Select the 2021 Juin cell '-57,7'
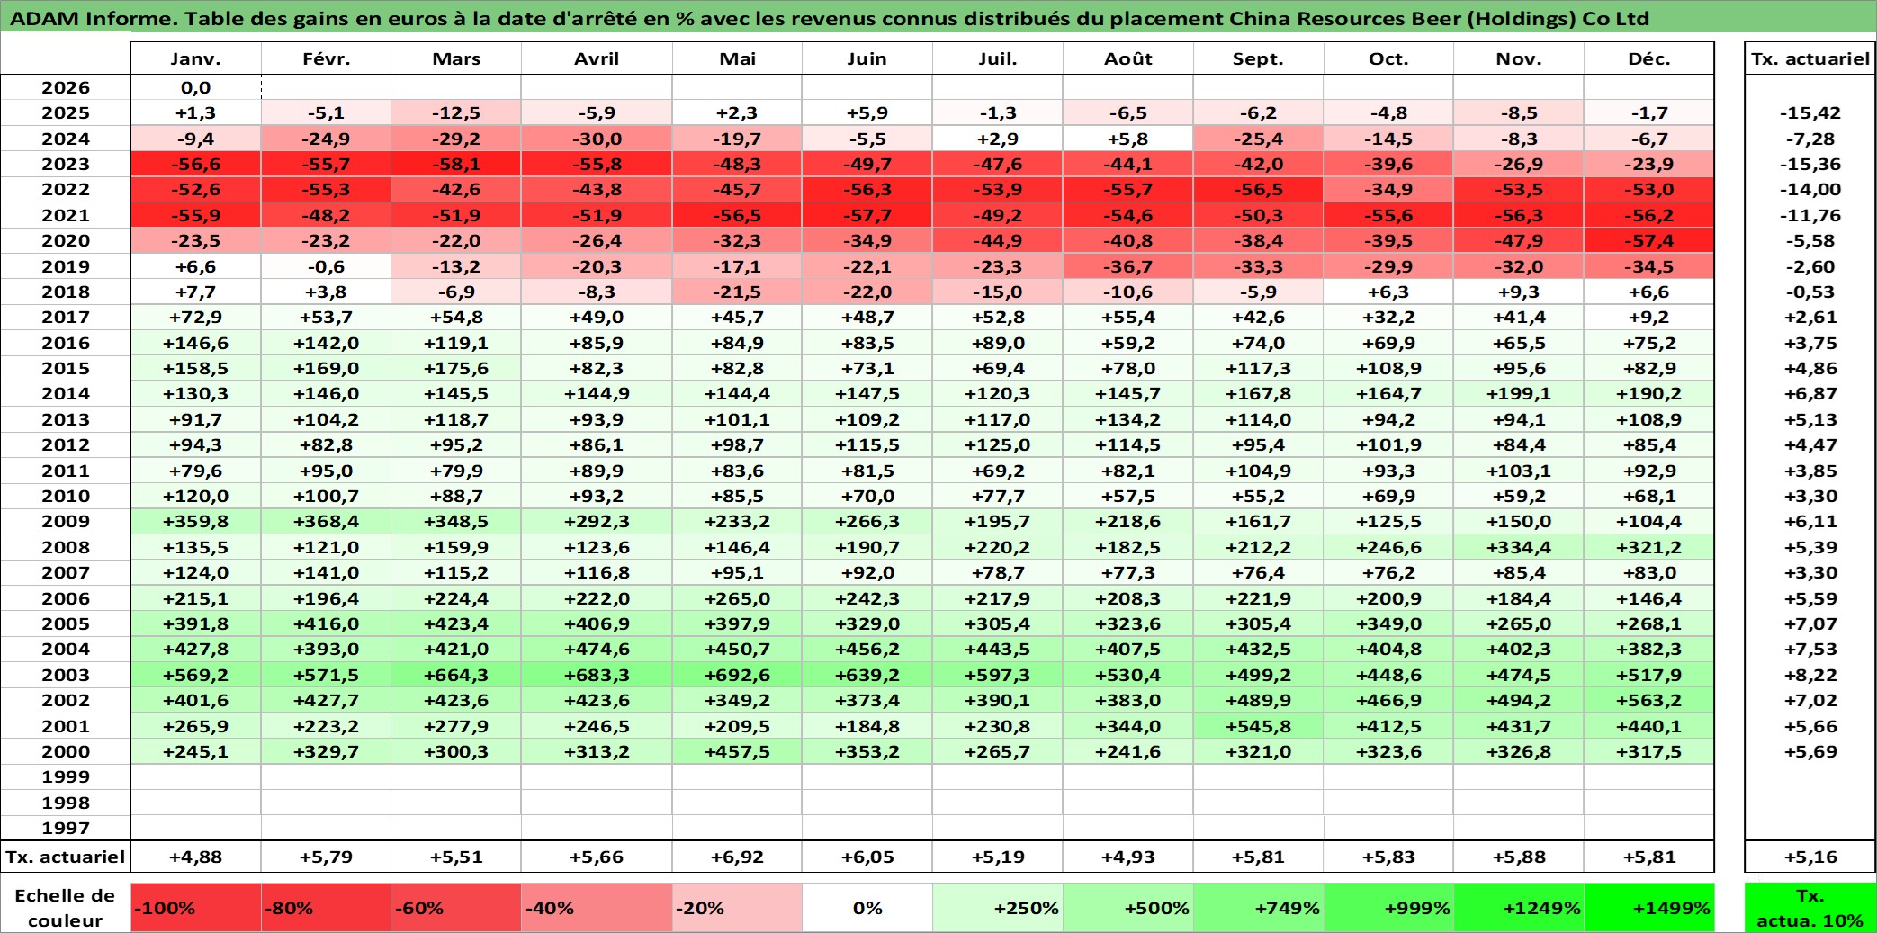Screen dimensions: 1877x933 tap(867, 215)
